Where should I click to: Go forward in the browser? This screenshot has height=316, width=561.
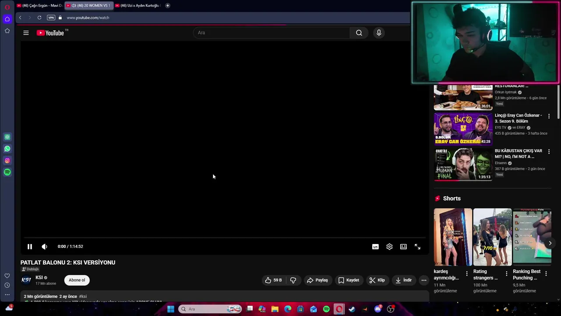click(29, 18)
